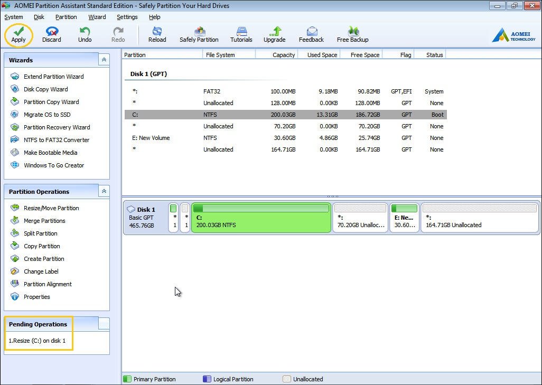The width and height of the screenshot is (542, 385).
Task: Open the Feedback toolbar icon
Action: click(312, 35)
